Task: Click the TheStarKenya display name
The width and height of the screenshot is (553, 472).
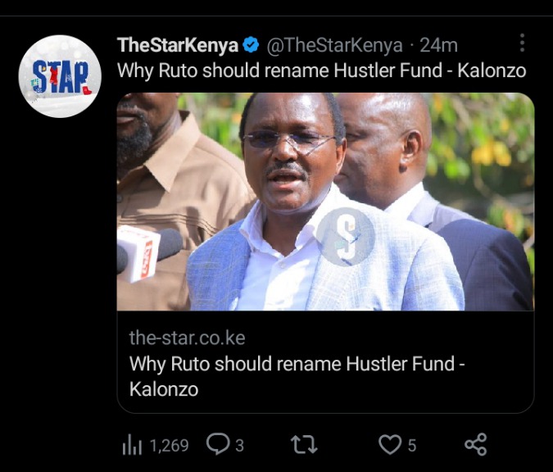Action: click(x=178, y=45)
